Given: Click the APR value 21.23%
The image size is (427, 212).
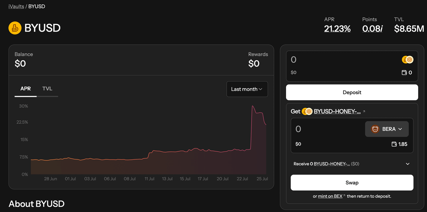Looking at the screenshot, I should 337,29.
